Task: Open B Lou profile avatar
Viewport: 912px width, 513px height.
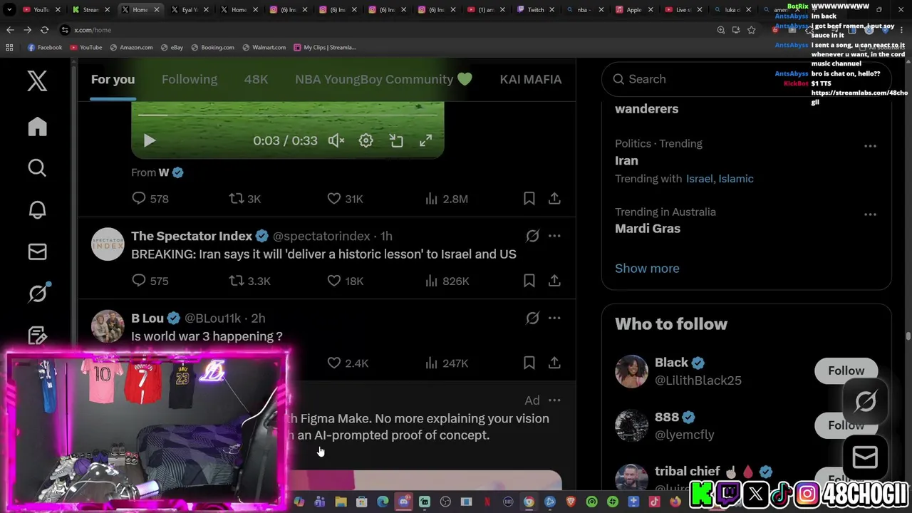Action: tap(108, 326)
